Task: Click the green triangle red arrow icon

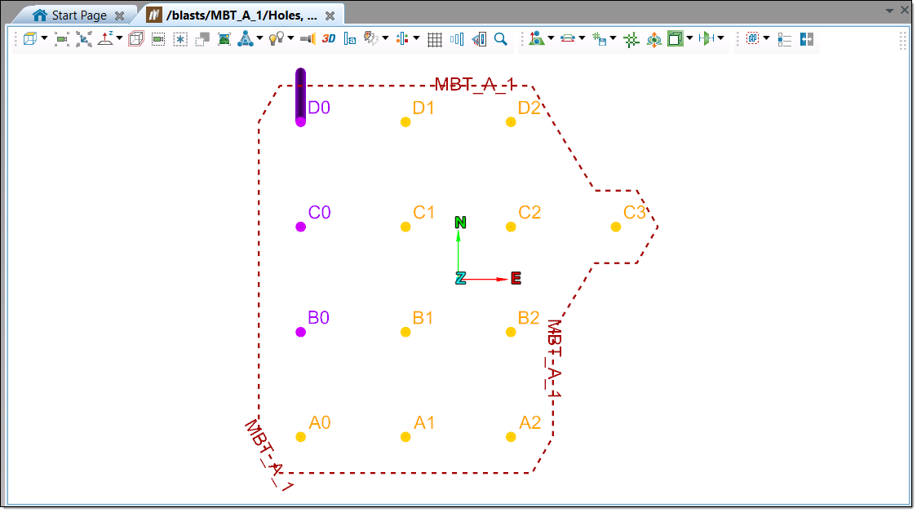Action: click(x=536, y=39)
